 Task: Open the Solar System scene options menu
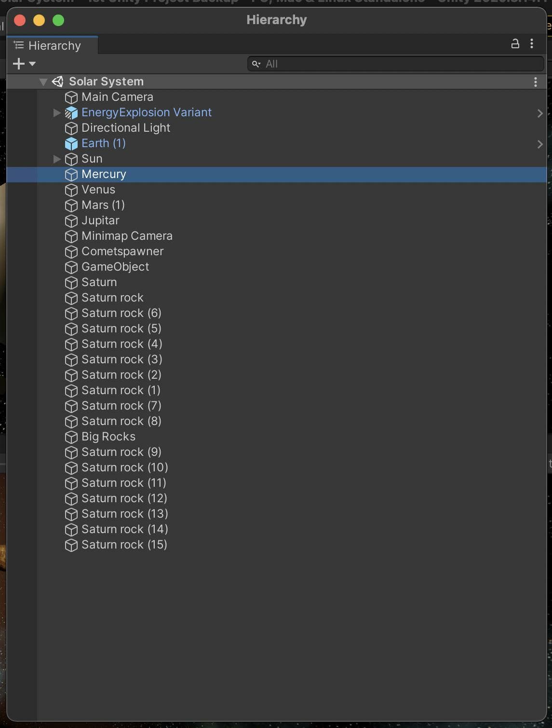click(535, 82)
